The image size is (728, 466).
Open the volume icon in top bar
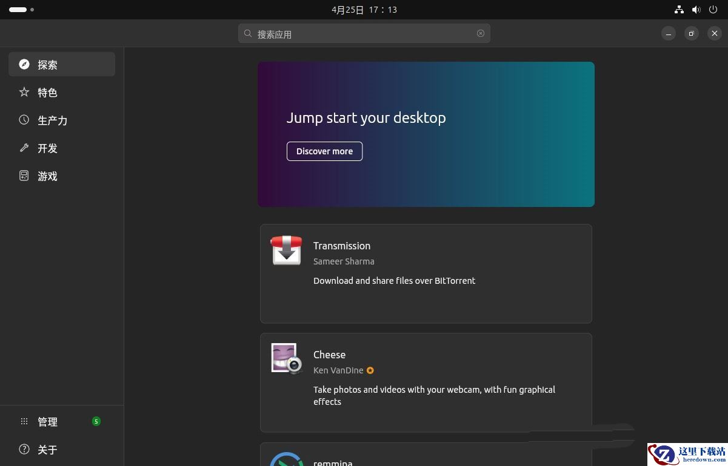pos(696,10)
